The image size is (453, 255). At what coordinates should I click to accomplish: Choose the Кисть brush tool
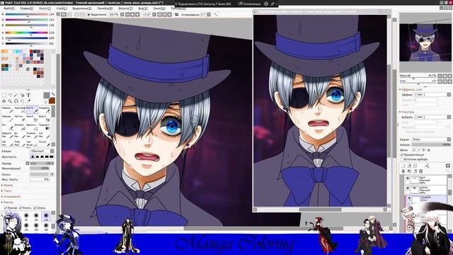pyautogui.click(x=32, y=110)
